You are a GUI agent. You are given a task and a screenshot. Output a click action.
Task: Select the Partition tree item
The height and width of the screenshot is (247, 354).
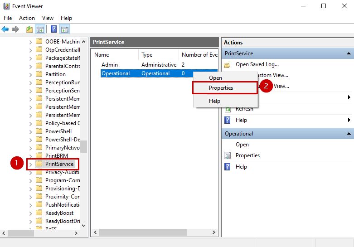55,74
